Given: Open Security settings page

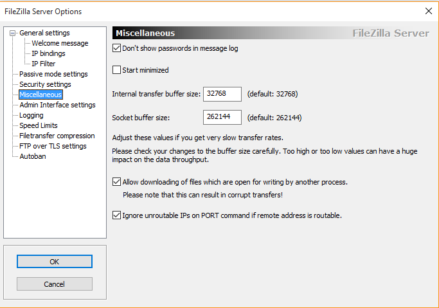Looking at the screenshot, I should pos(45,84).
